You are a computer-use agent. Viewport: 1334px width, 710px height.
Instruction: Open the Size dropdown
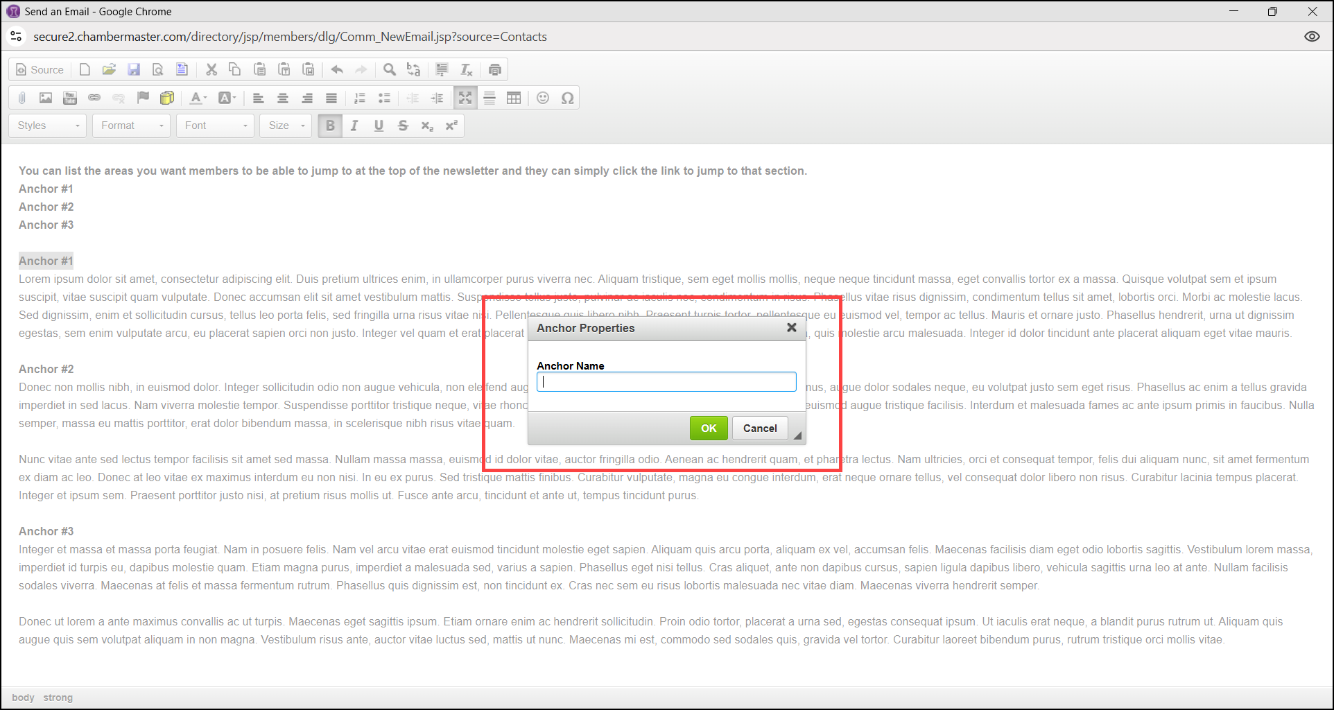coord(286,125)
